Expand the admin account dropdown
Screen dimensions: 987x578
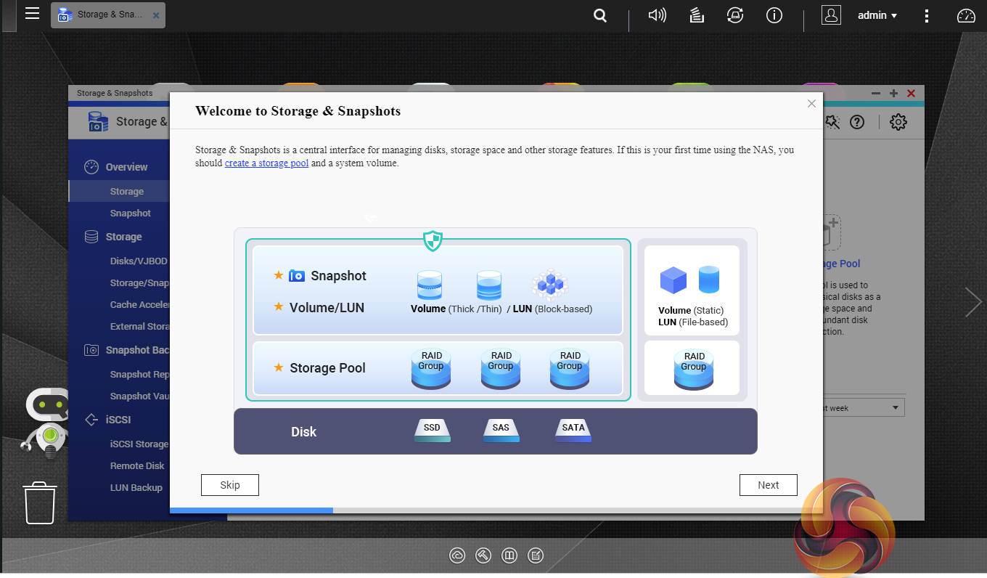878,15
